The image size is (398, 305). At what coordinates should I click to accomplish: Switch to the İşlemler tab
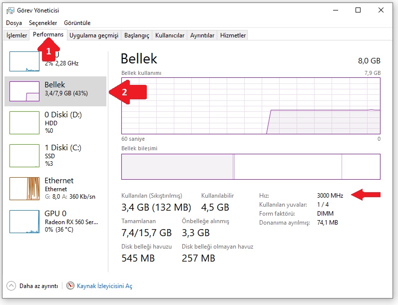[x=16, y=35]
